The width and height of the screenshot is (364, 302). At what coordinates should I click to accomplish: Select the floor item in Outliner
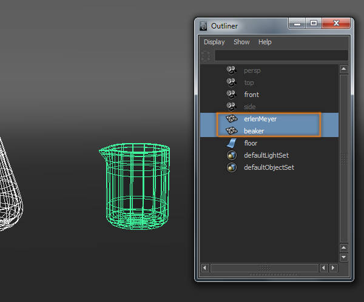pyautogui.click(x=251, y=143)
